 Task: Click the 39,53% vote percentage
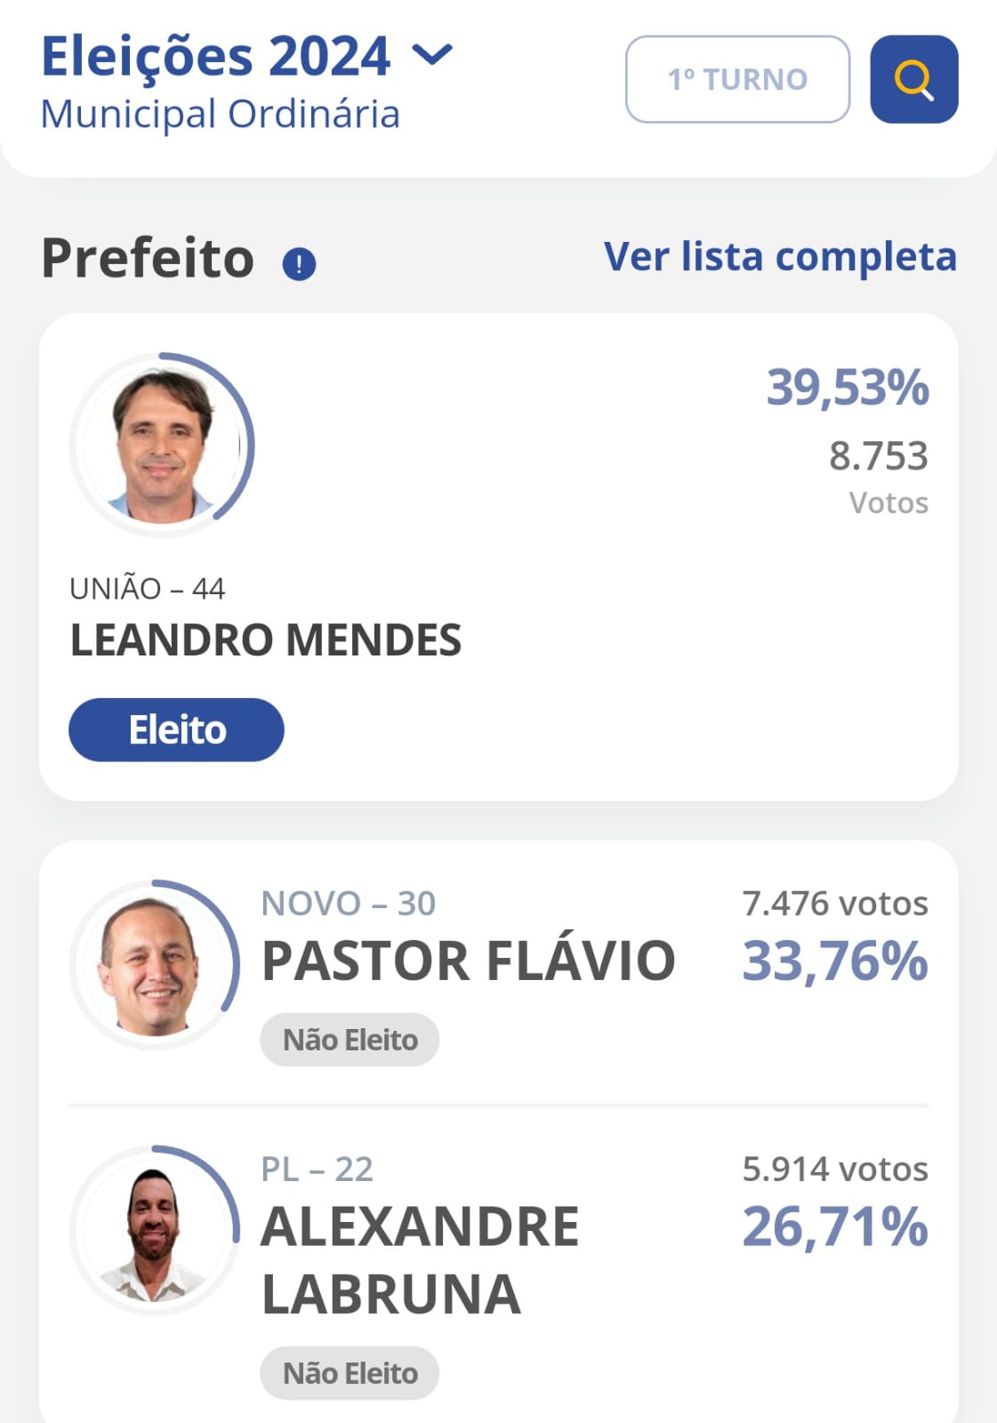[848, 388]
